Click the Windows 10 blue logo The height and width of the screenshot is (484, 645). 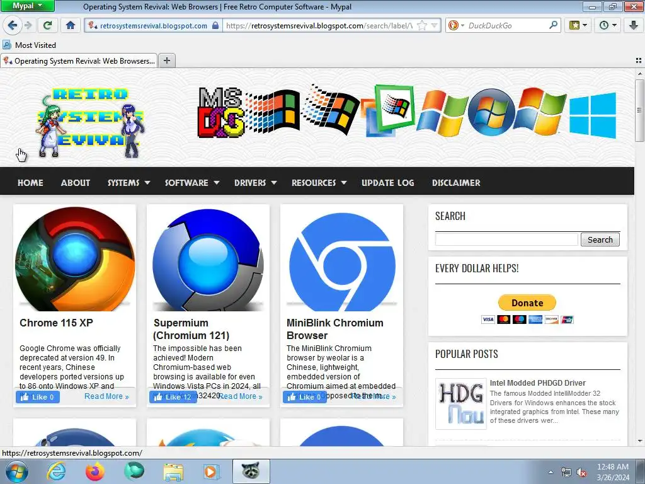(x=593, y=115)
